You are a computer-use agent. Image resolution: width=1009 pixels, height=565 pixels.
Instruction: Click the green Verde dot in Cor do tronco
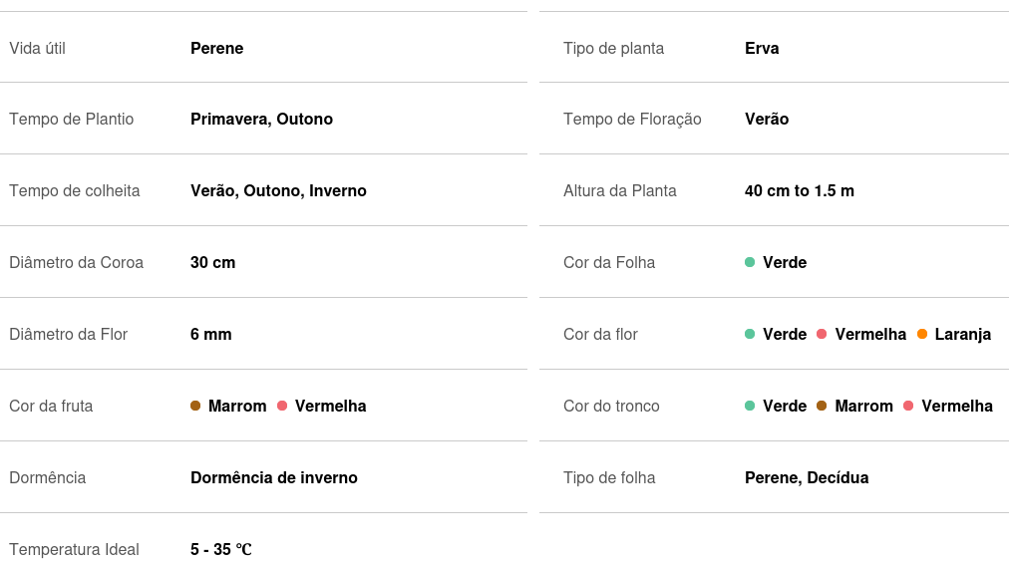[750, 406]
